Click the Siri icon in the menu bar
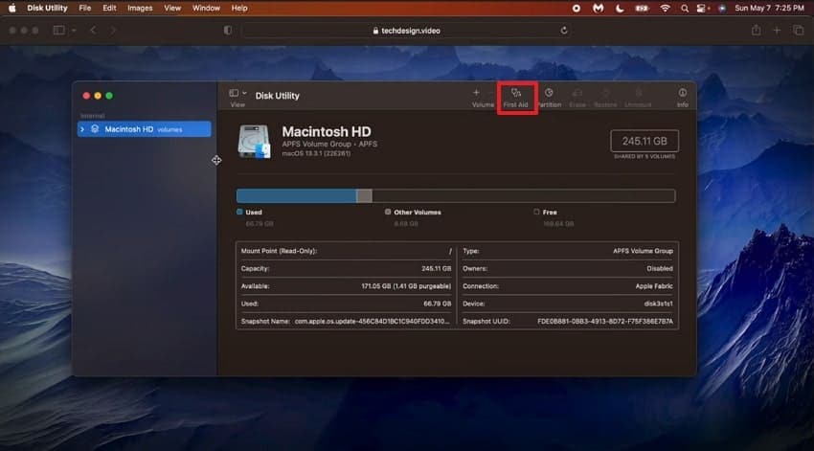The image size is (814, 451). tap(722, 9)
